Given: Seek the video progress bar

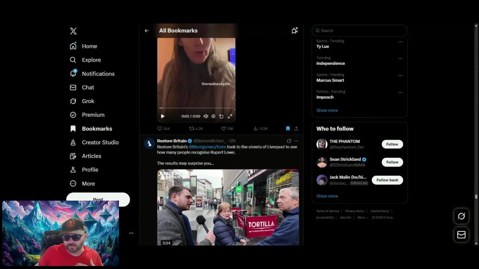Looking at the screenshot, I should 196,108.
